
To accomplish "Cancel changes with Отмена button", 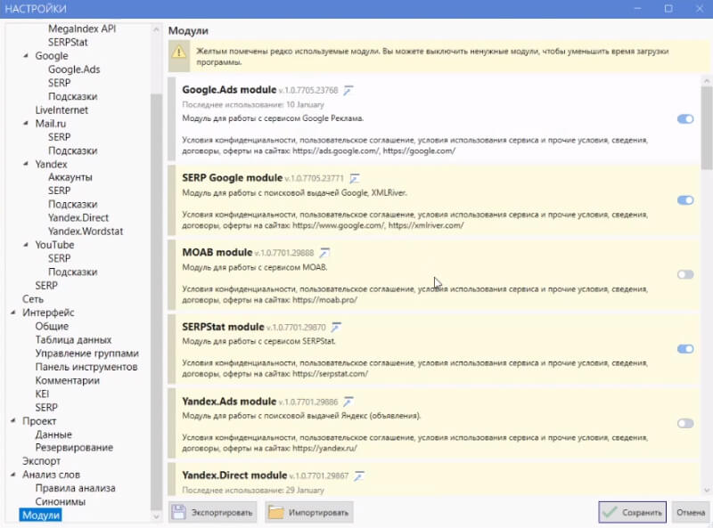I will click(691, 513).
